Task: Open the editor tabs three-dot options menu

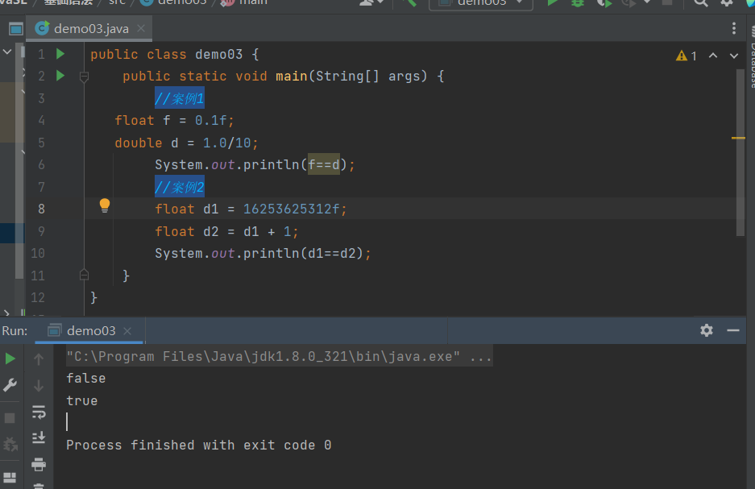Action: coord(733,29)
